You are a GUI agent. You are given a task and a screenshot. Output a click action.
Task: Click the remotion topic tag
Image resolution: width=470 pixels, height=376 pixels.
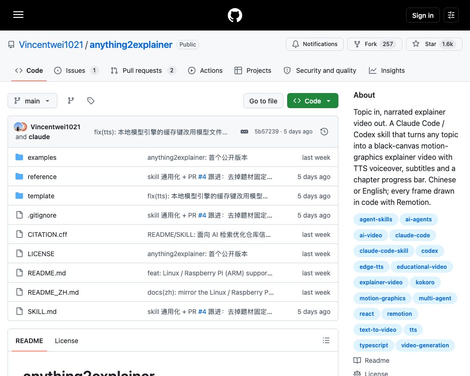pyautogui.click(x=399, y=313)
